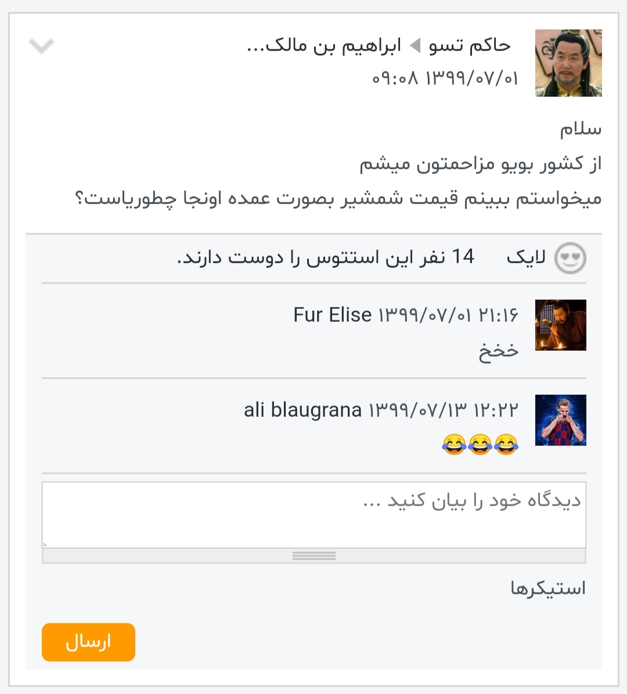Open the post author's avatar picture
The image size is (627, 694).
[568, 63]
